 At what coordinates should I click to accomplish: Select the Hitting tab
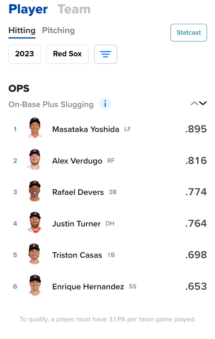[22, 31]
